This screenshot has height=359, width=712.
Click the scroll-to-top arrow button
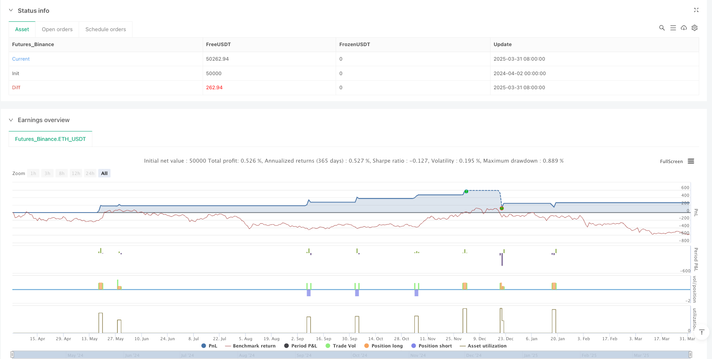point(701,332)
